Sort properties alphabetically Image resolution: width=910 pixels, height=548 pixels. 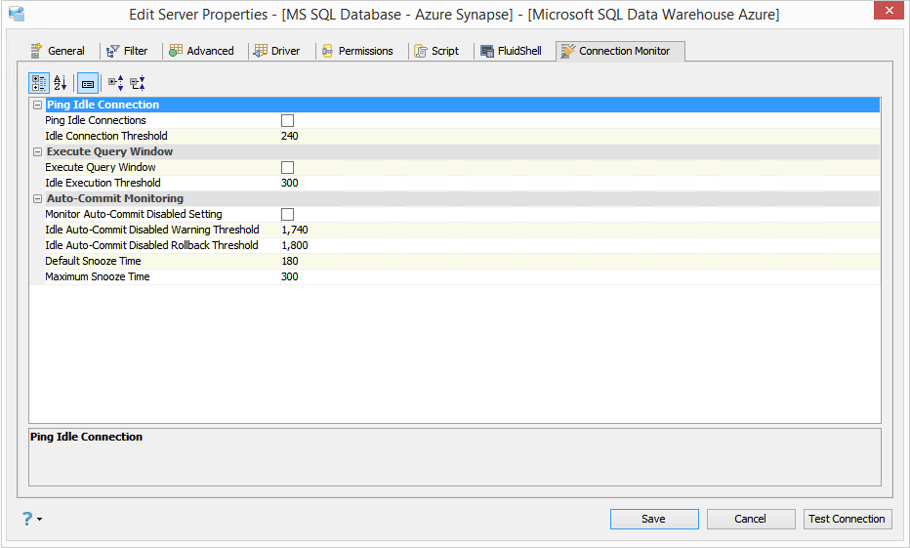[61, 84]
